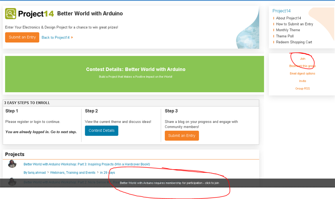Click the arrow beside Back to Project14
This screenshot has width=335, height=199.
click(x=72, y=38)
